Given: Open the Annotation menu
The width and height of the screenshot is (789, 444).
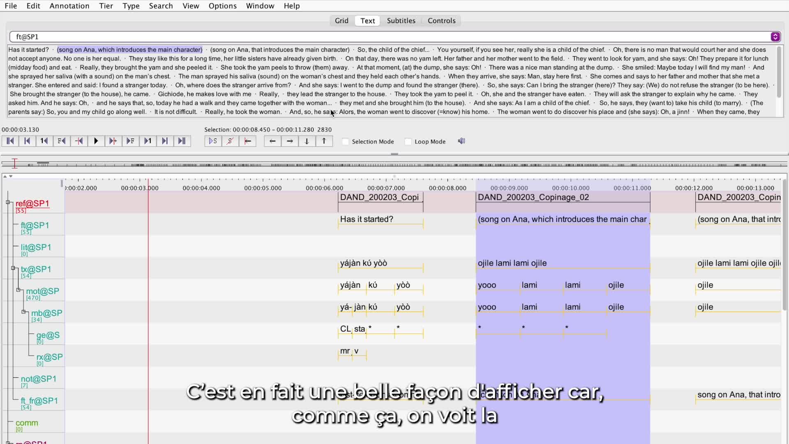Looking at the screenshot, I should [69, 6].
